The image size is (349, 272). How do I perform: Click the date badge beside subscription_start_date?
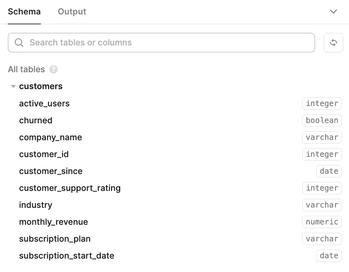click(329, 255)
